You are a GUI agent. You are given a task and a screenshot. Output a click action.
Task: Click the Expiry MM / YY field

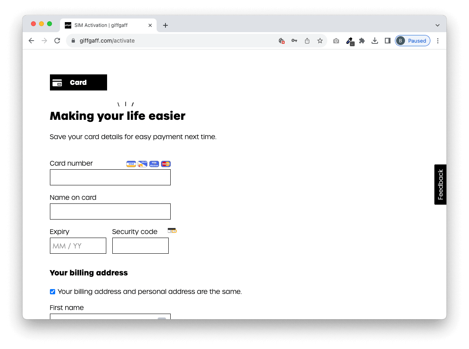pos(78,246)
